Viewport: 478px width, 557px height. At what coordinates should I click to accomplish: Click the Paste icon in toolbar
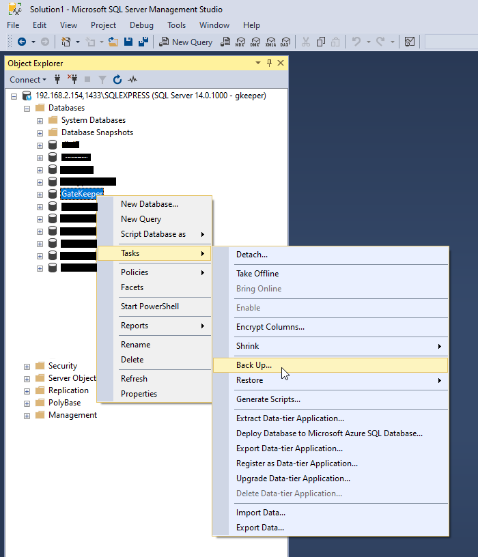(335, 42)
